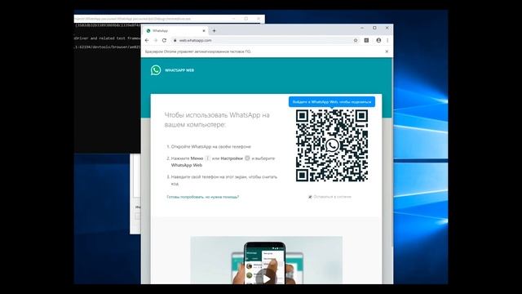This screenshot has width=522, height=294.
Task: Click the Chrome back arrow
Action: (147, 40)
